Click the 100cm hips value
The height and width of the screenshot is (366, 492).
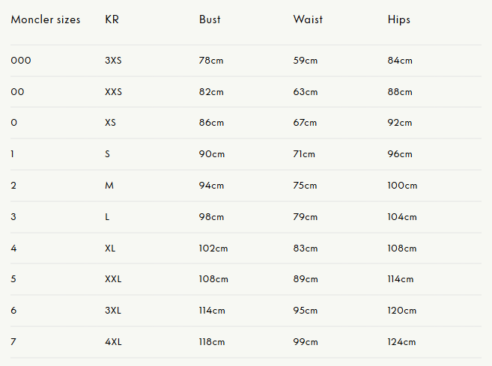click(402, 186)
